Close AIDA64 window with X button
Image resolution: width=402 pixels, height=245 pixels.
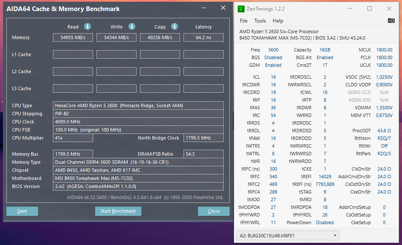[223, 8]
